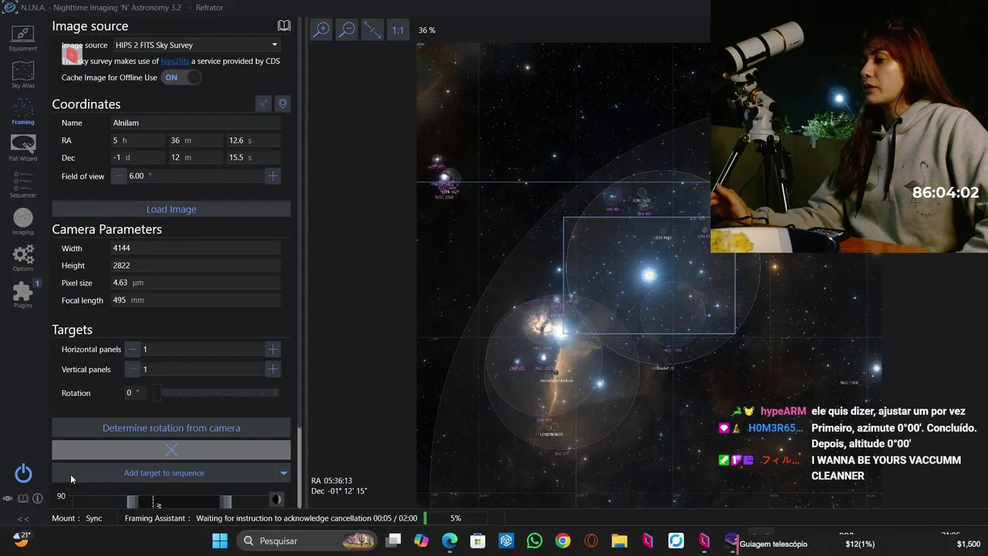Open the documentation book icon in sidebar
The image size is (988, 556).
[23, 499]
